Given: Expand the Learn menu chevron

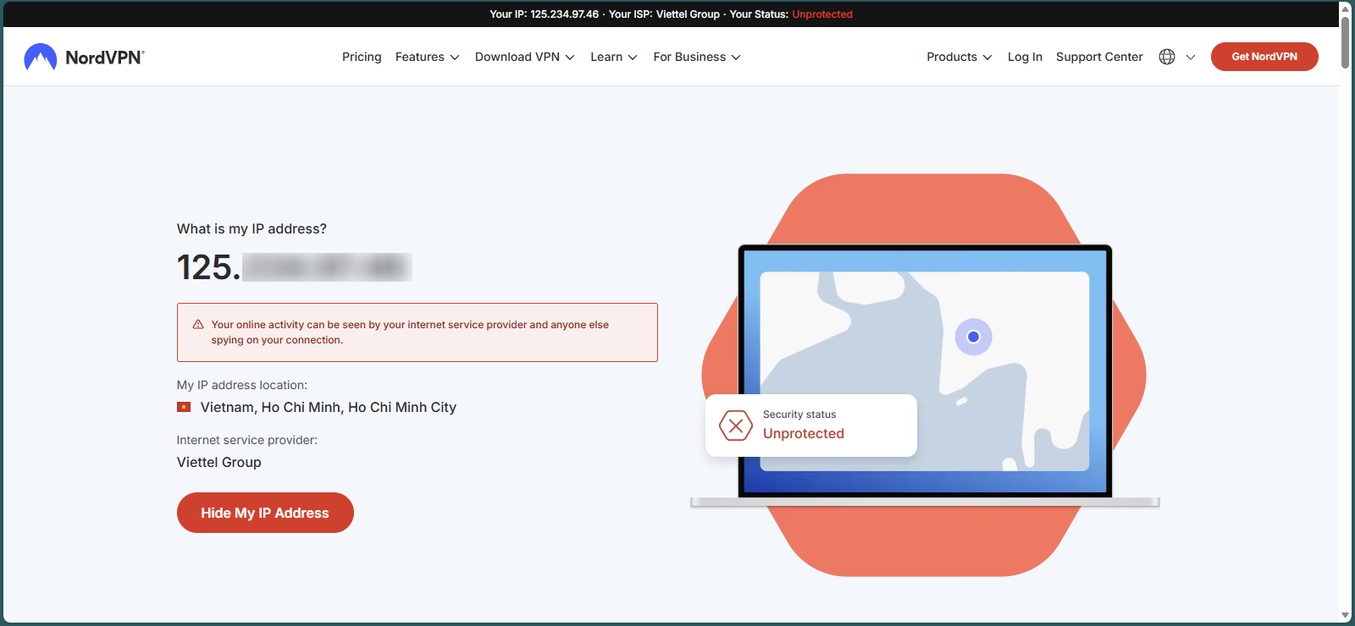Looking at the screenshot, I should pos(633,58).
